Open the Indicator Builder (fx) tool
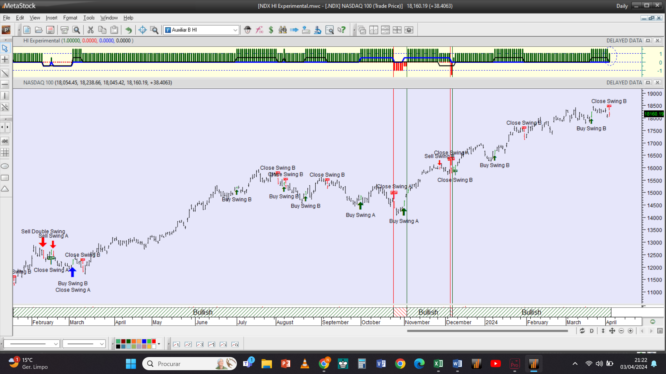The height and width of the screenshot is (374, 666). click(259, 30)
